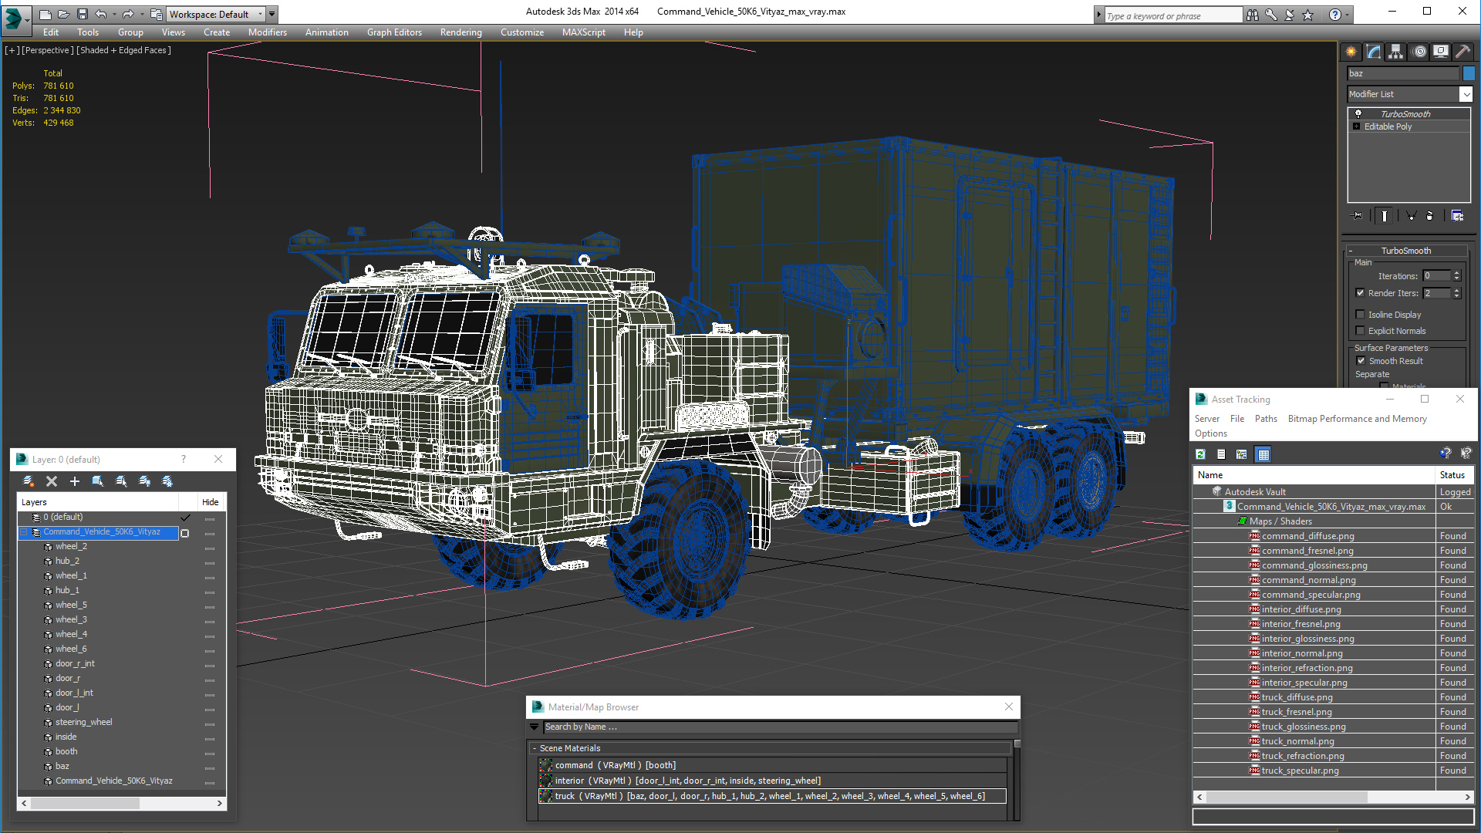
Task: Increase Iterations spinner up arrow
Action: [1456, 273]
